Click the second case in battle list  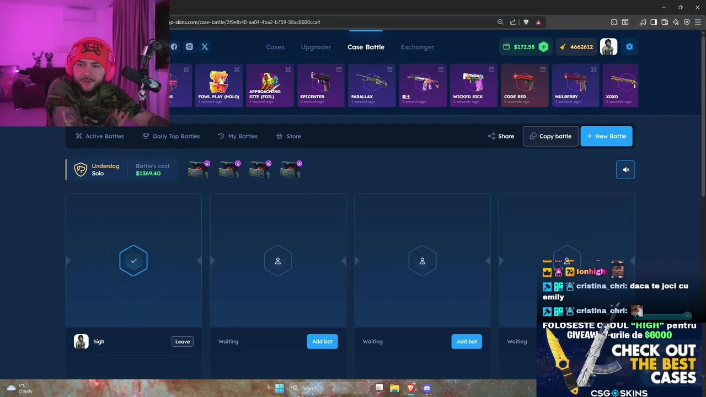230,170
